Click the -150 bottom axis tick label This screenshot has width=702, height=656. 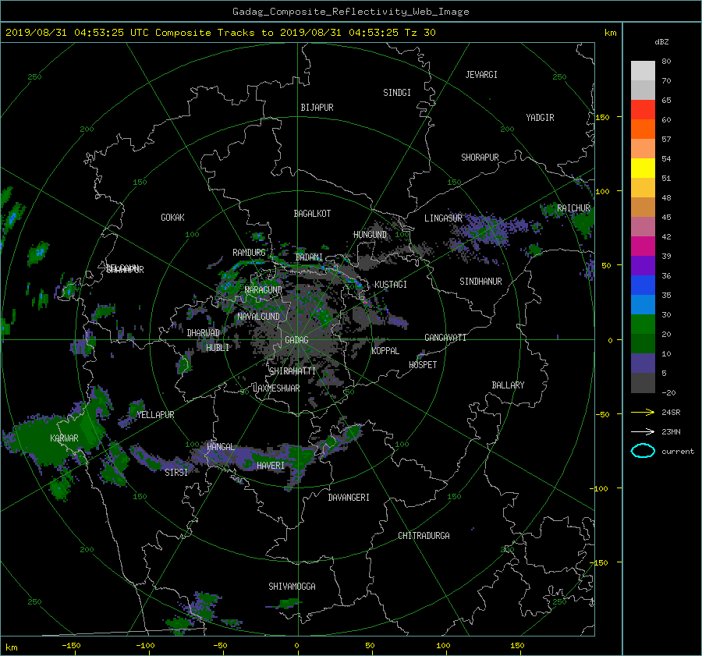[x=71, y=645]
